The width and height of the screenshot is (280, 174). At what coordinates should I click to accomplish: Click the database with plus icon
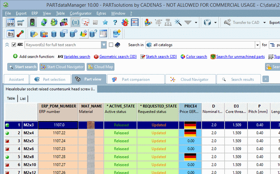click(x=74, y=34)
